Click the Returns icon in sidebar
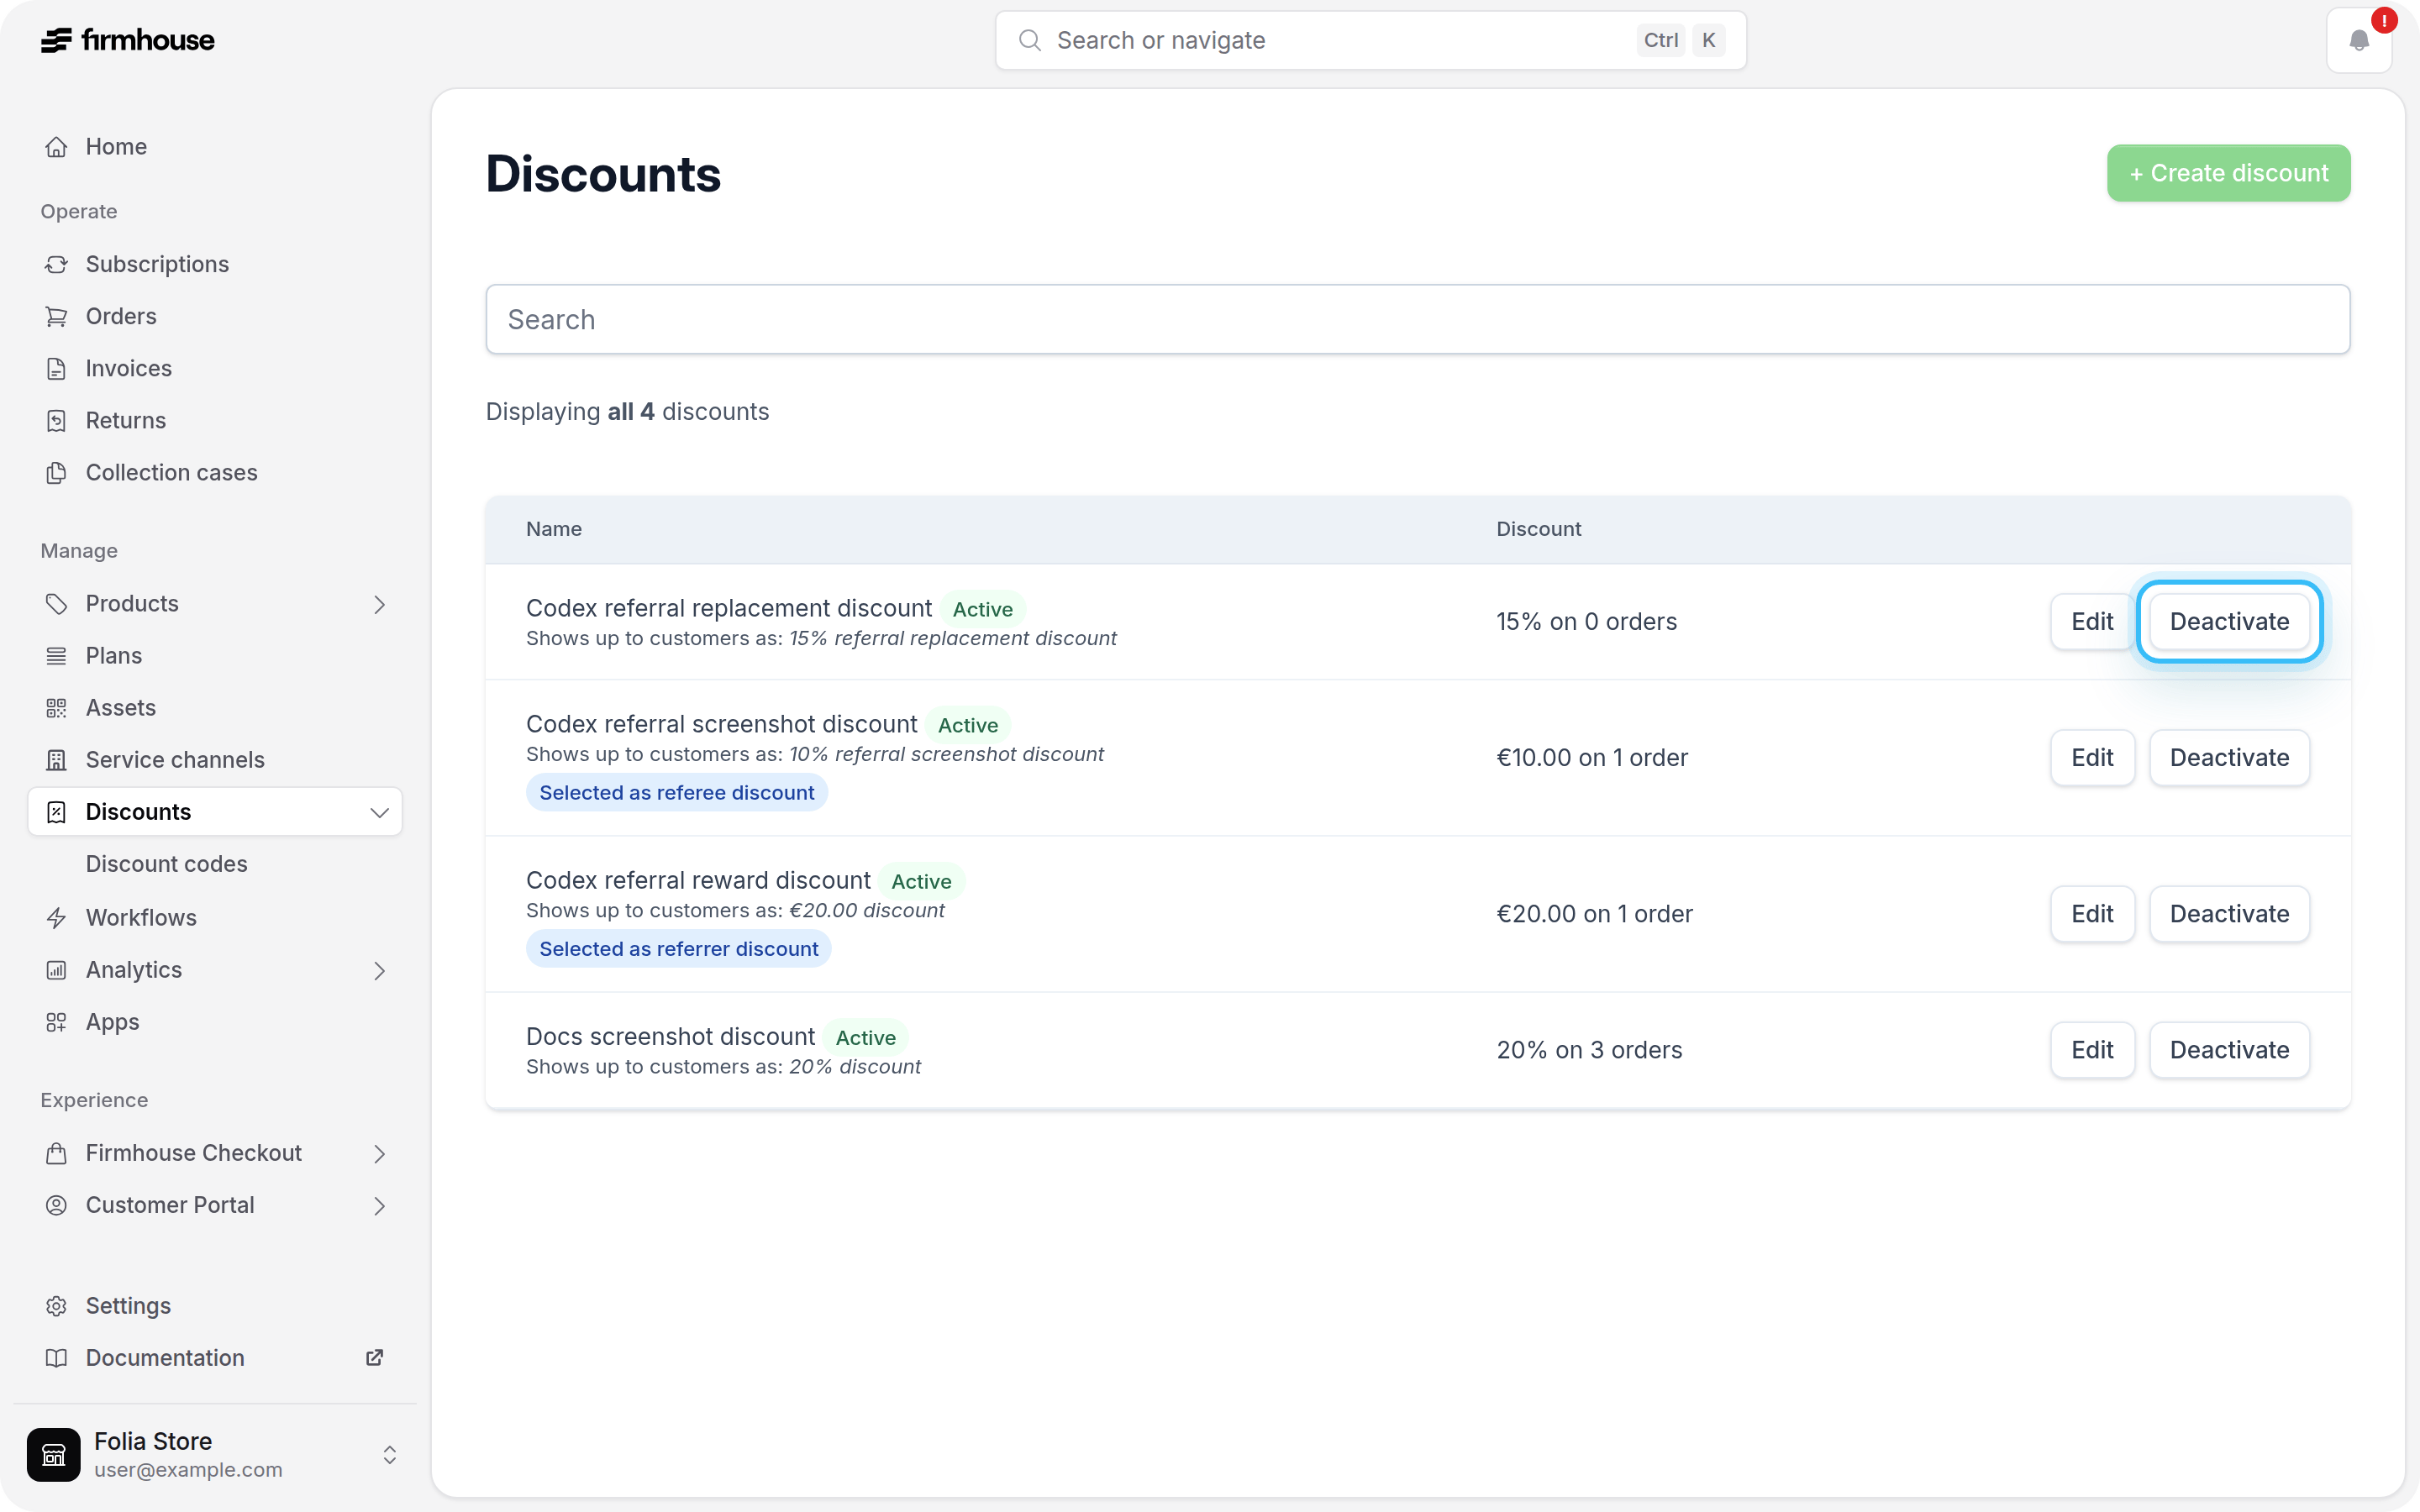2420x1512 pixels. coord(56,420)
